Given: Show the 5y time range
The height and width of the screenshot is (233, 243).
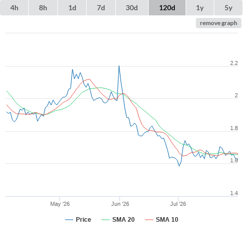Looking at the screenshot, I should [229, 8].
